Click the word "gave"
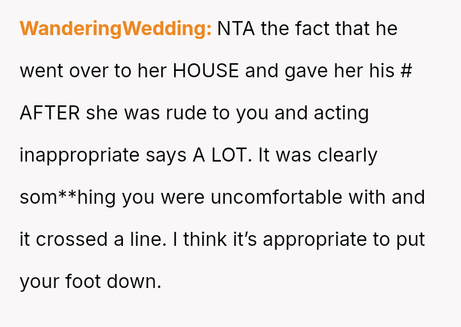Image resolution: width=461 pixels, height=327 pixels. tap(306, 71)
